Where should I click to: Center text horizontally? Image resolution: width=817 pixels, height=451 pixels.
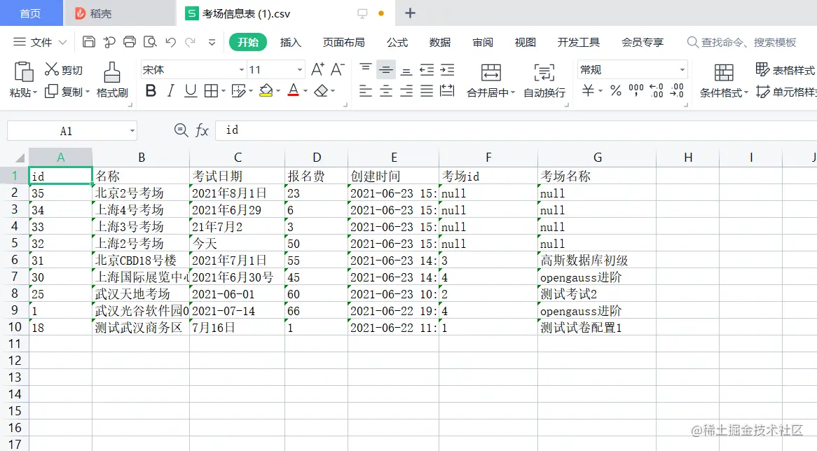[x=386, y=91]
